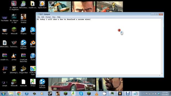Show hidden system tray icons
The height and width of the screenshot is (96, 171).
[143, 94]
